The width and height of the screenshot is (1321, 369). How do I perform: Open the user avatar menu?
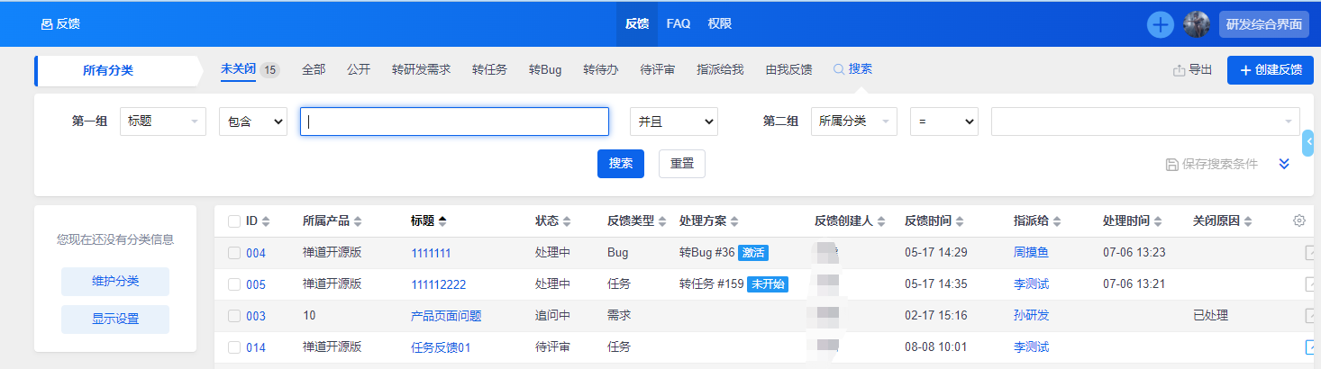click(x=1197, y=24)
